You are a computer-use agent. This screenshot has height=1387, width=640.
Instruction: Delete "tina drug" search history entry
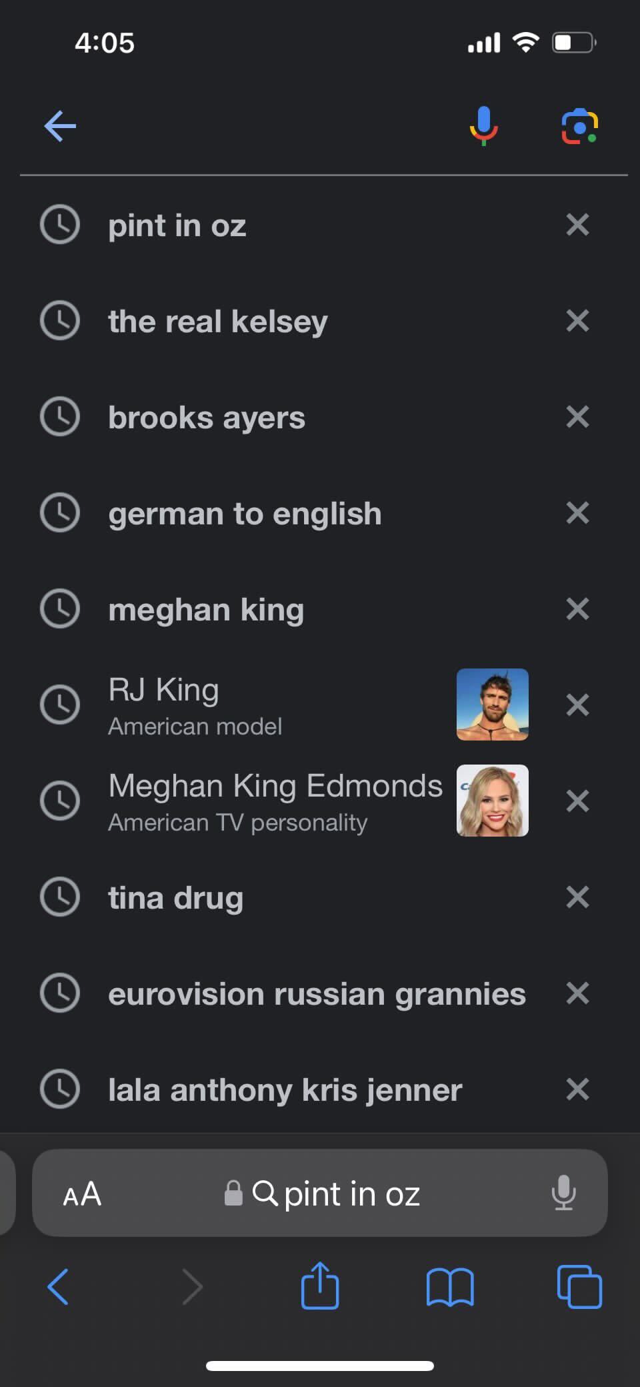pyautogui.click(x=577, y=897)
